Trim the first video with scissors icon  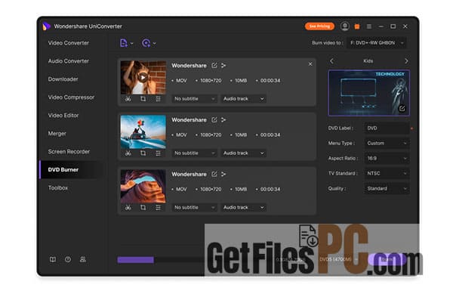coord(128,99)
